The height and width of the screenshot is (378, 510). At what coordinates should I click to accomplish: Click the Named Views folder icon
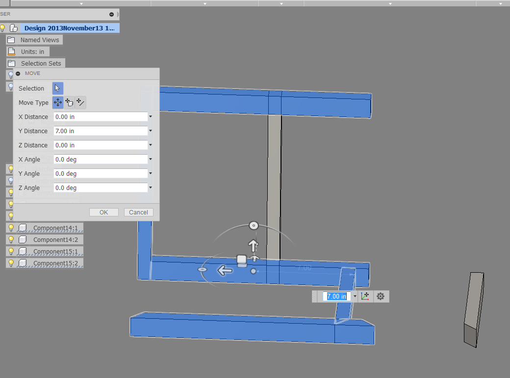pos(11,40)
